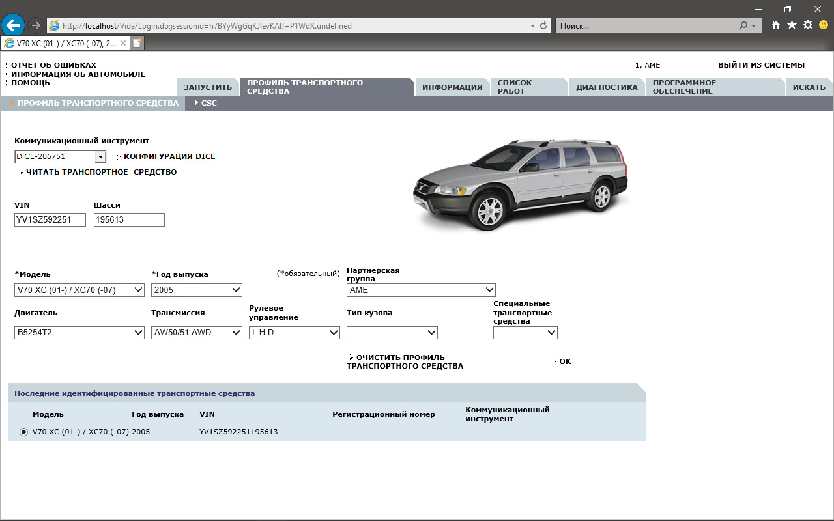Click the OK link

(565, 361)
